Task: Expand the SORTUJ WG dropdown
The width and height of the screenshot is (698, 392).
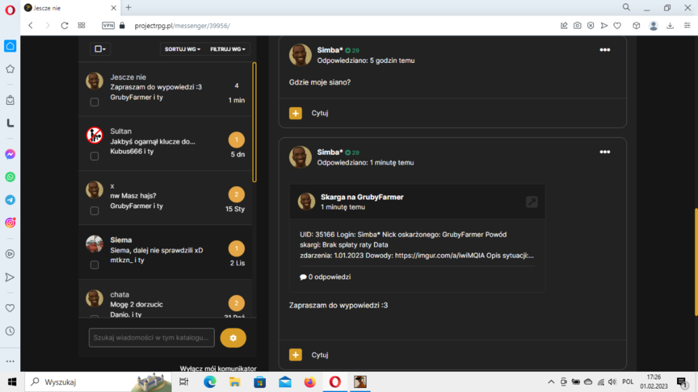Action: (x=182, y=49)
